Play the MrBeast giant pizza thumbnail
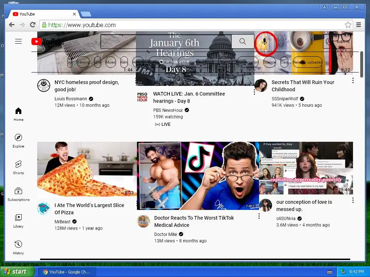This screenshot has width=370, height=277. coord(87,169)
